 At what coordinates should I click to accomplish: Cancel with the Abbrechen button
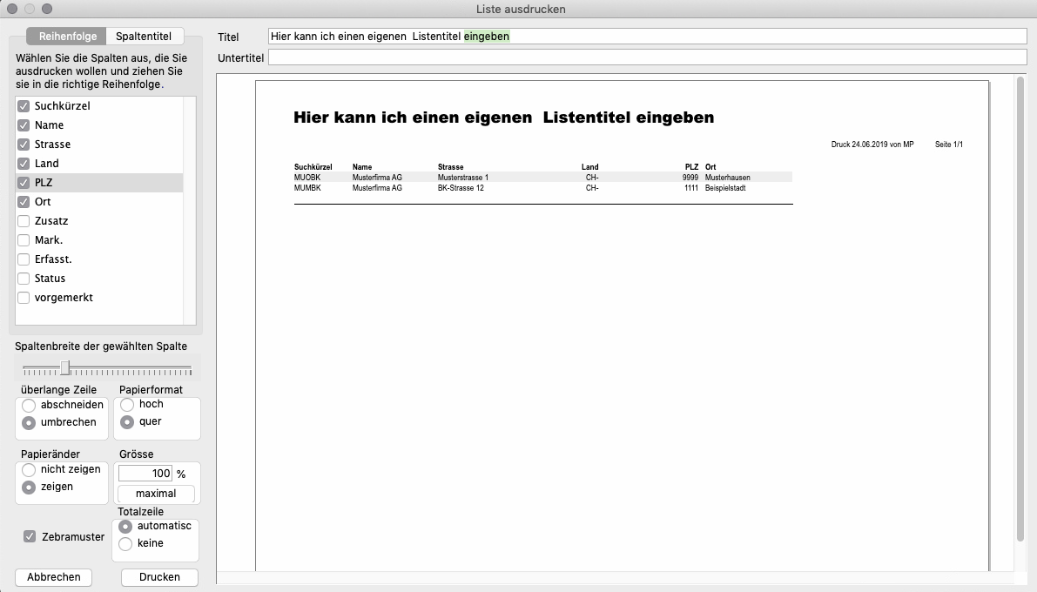(54, 577)
